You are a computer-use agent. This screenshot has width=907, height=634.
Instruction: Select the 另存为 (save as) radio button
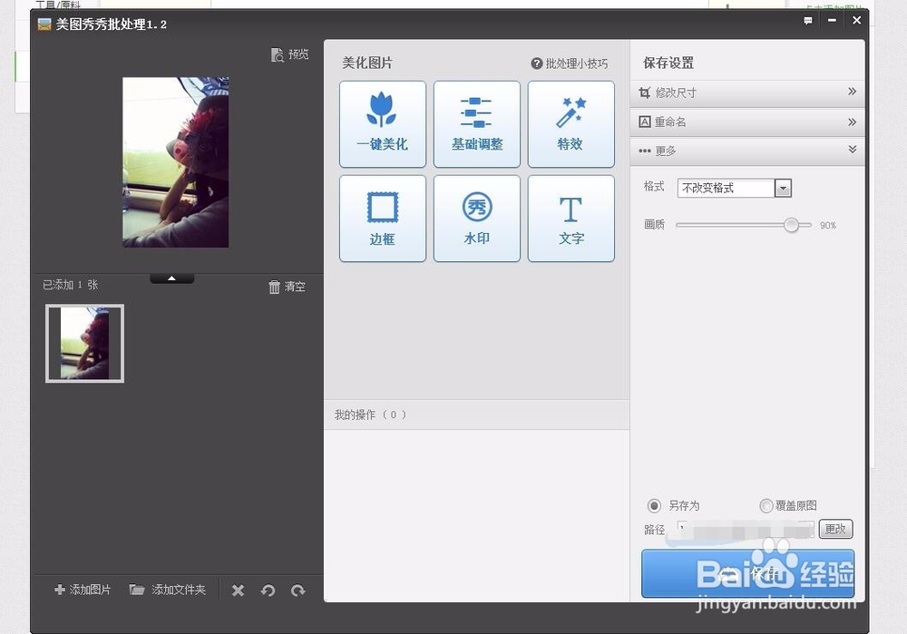(x=654, y=505)
